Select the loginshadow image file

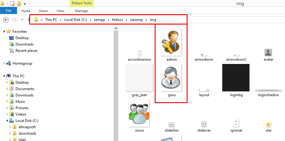click(269, 93)
